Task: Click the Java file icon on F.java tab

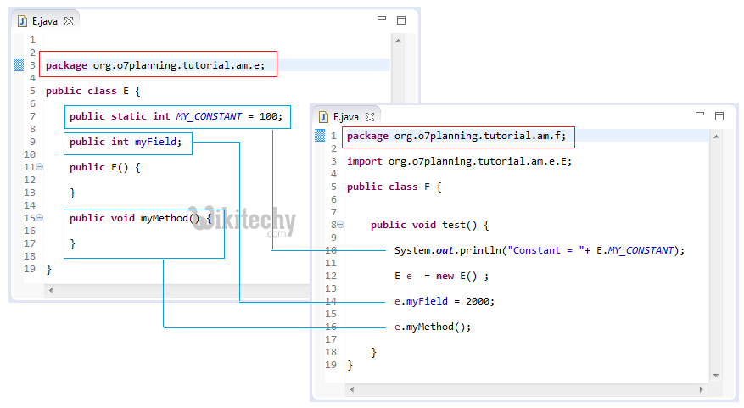Action: pos(324,117)
